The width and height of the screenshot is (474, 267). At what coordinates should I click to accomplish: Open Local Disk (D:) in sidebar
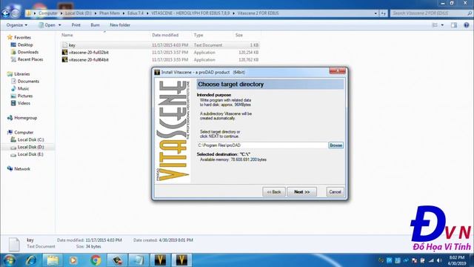click(30, 147)
